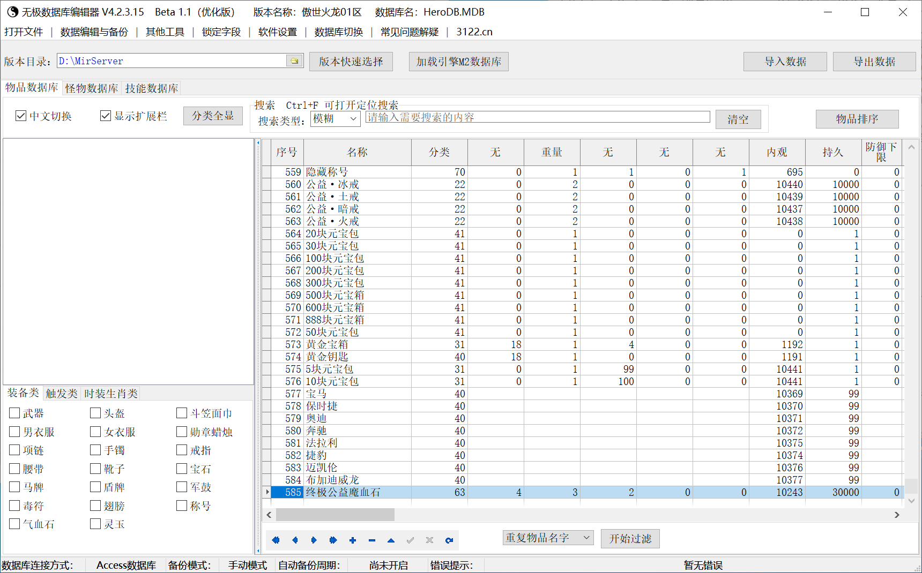Viewport: 922px width, 573px height.
Task: Go to next record navigator arrow
Action: (x=314, y=540)
